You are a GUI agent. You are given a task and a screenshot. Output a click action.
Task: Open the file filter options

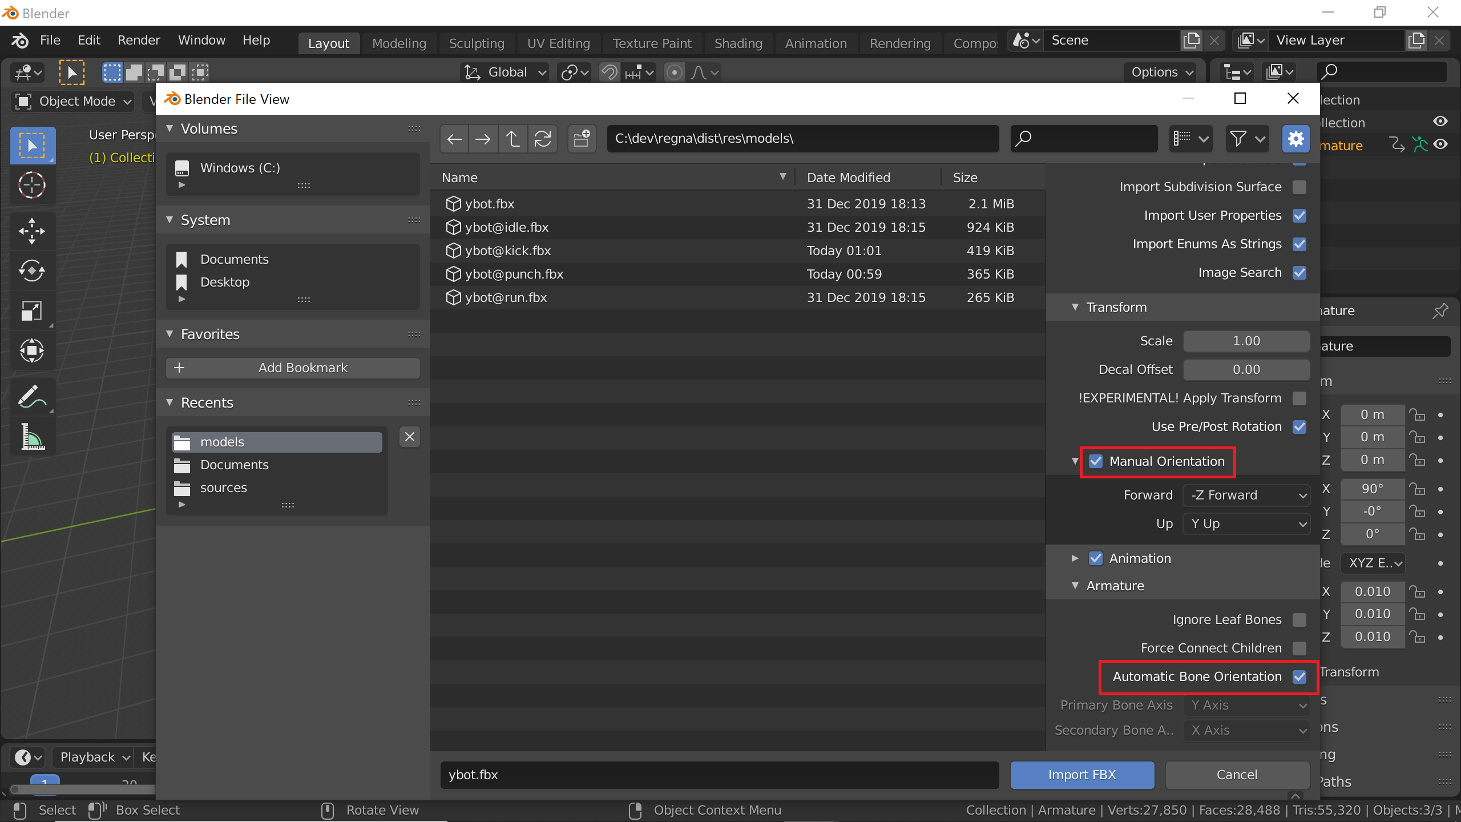1247,139
